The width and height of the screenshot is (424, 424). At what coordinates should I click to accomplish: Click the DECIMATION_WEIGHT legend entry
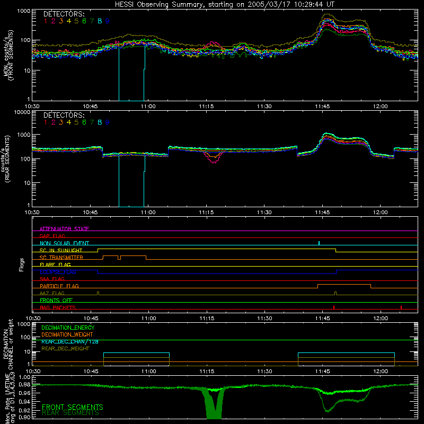coord(67,334)
